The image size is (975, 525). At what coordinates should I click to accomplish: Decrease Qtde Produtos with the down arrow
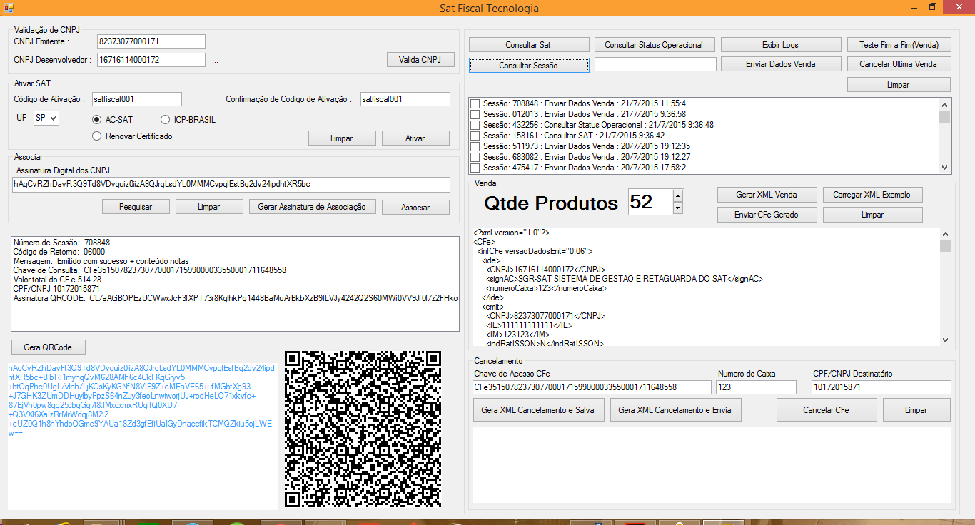(x=678, y=208)
